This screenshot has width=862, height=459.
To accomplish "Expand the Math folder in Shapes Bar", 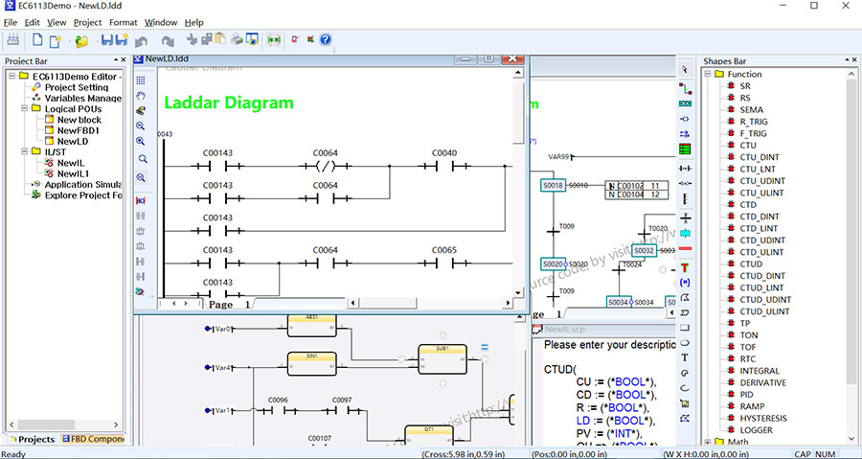I will (x=708, y=442).
